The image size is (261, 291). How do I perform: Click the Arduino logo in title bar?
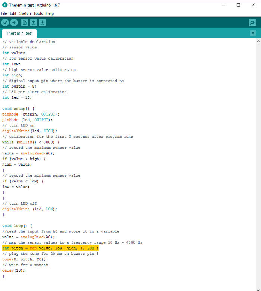[4, 5]
